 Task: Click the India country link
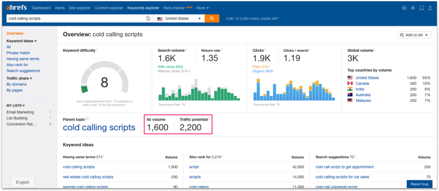[360, 89]
